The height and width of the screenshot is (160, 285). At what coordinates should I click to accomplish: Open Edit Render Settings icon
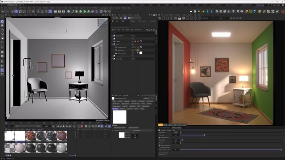point(63,12)
